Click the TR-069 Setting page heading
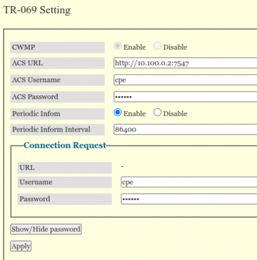 click(37, 10)
